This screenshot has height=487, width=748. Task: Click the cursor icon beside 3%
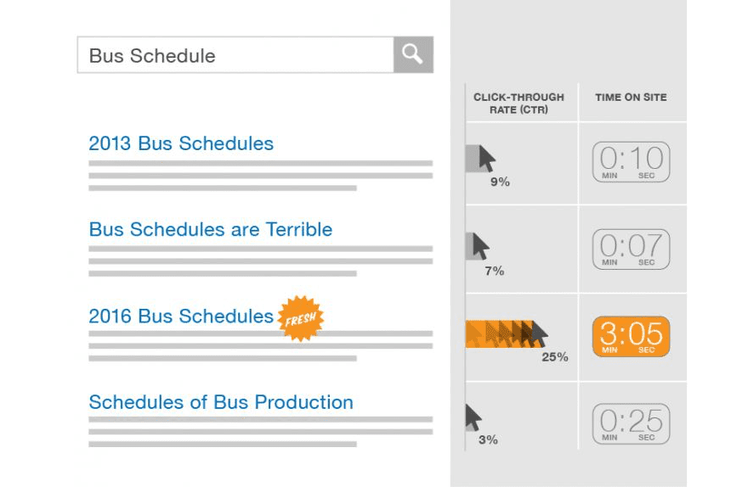pos(473,417)
